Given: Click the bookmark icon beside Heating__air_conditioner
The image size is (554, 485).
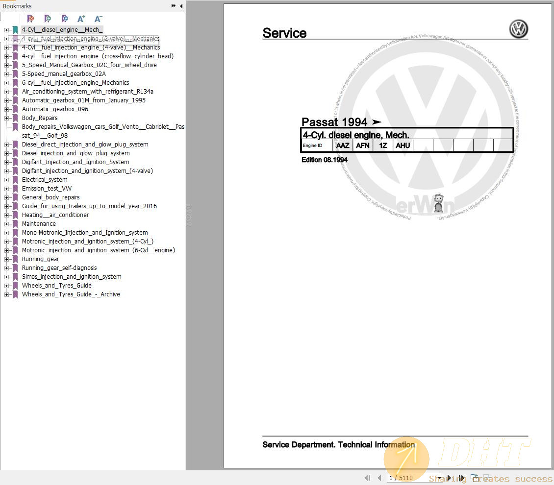Looking at the screenshot, I should (x=15, y=215).
